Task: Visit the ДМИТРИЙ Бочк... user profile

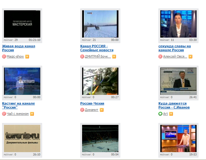Action: tap(98, 56)
